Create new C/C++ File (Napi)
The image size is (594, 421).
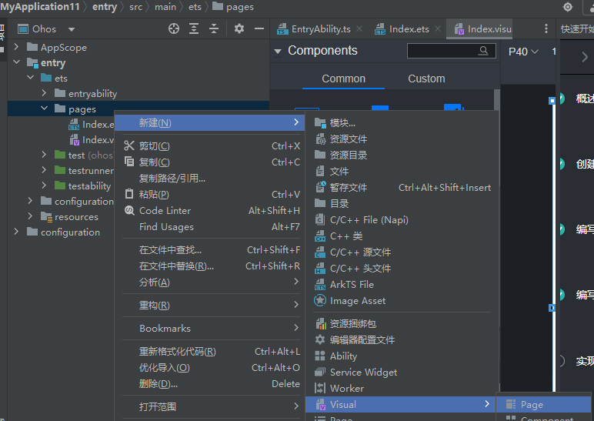click(x=402, y=220)
